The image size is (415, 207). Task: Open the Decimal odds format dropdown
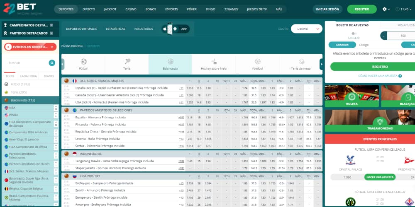click(307, 29)
